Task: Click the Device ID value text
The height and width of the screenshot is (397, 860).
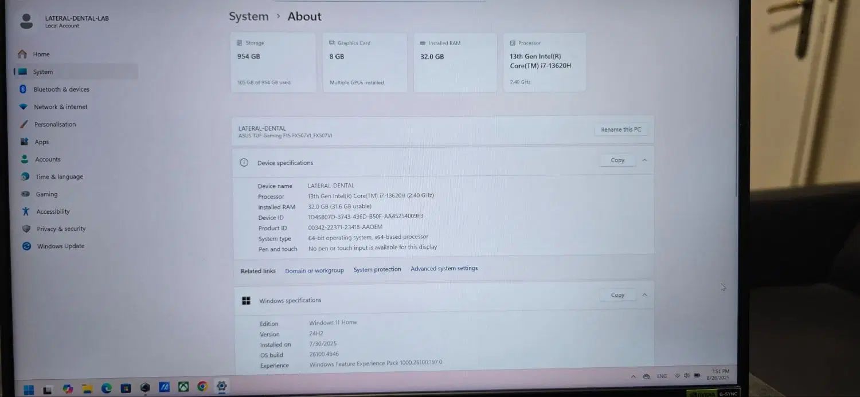Action: [365, 217]
